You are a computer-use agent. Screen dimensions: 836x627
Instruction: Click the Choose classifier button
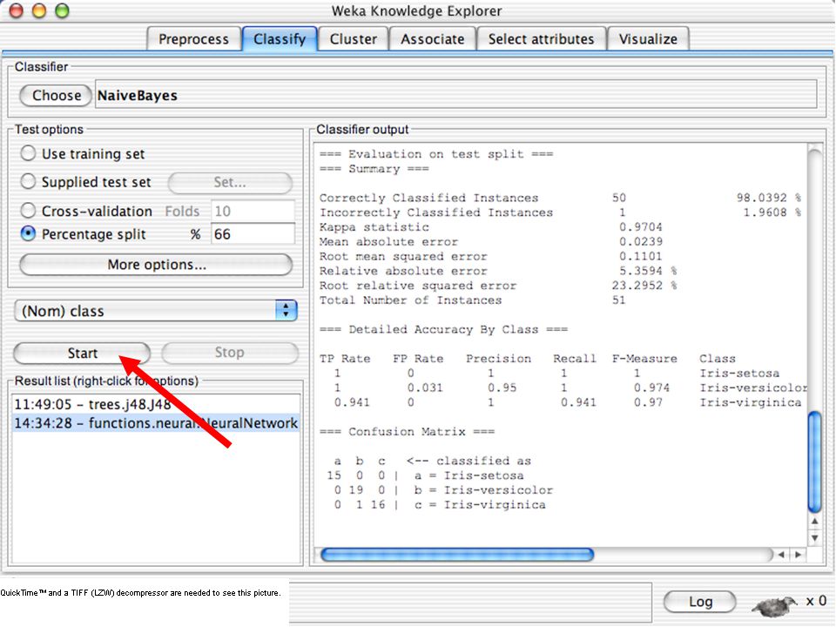pyautogui.click(x=56, y=96)
